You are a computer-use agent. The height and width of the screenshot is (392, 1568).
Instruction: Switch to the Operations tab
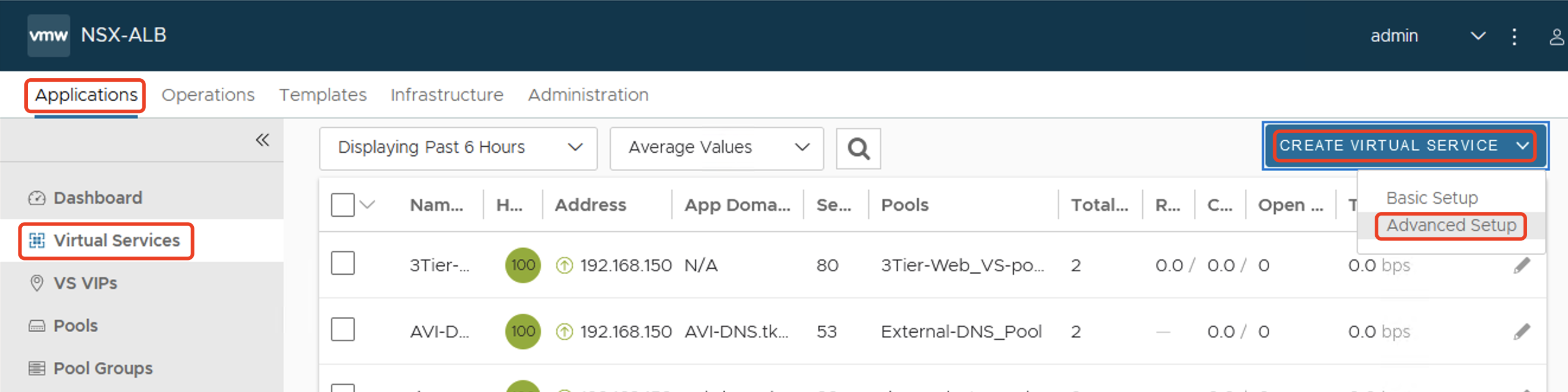[x=208, y=95]
